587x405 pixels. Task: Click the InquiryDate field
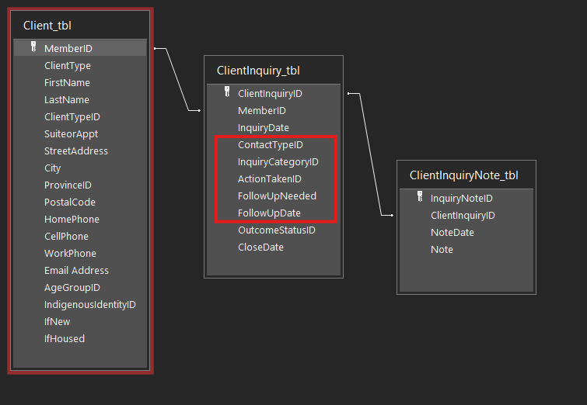263,128
